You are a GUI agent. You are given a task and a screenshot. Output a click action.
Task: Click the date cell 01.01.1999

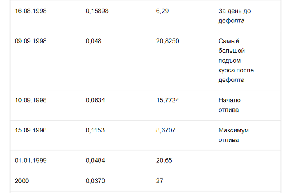click(31, 160)
